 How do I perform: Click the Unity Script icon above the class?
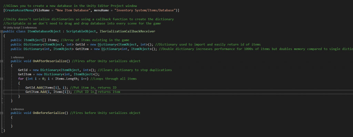[5, 28]
